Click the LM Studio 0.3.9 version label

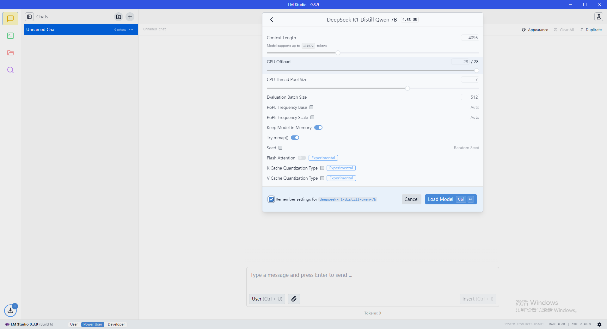(x=24, y=324)
